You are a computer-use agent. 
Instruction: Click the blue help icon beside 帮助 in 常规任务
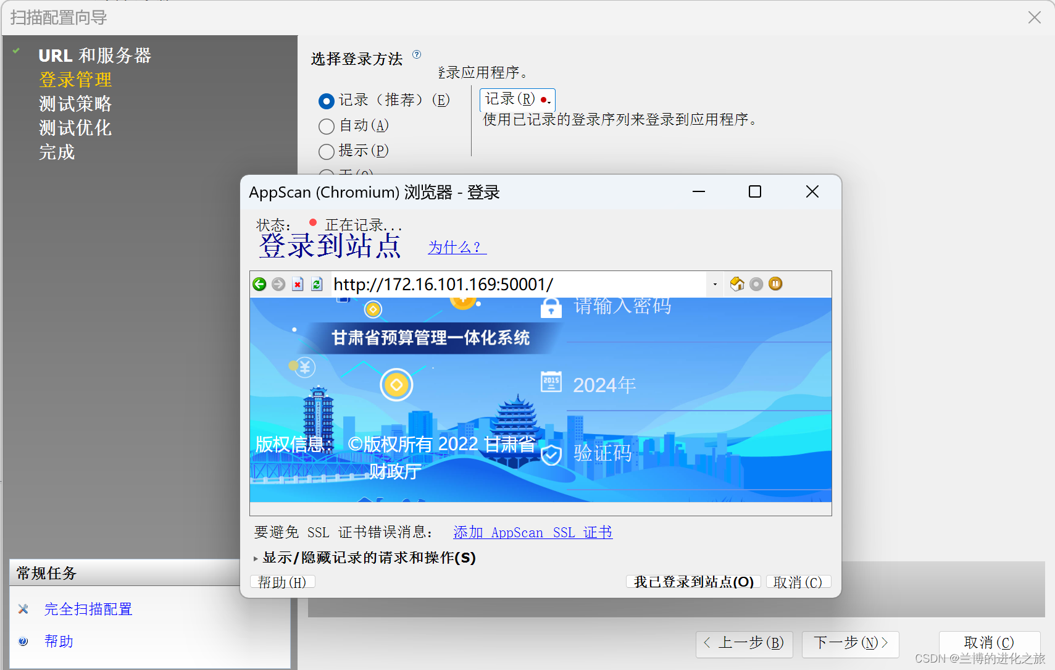23,642
